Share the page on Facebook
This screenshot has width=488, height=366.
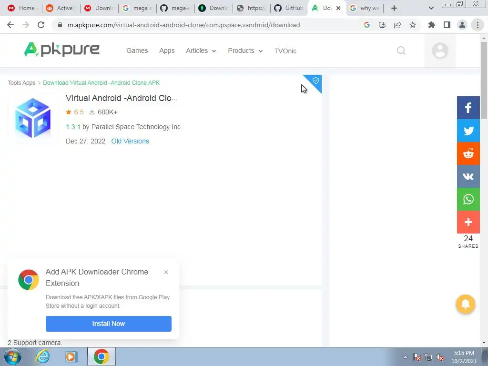tap(468, 108)
